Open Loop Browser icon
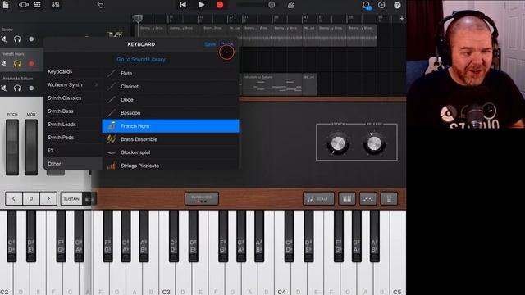 pos(367,5)
